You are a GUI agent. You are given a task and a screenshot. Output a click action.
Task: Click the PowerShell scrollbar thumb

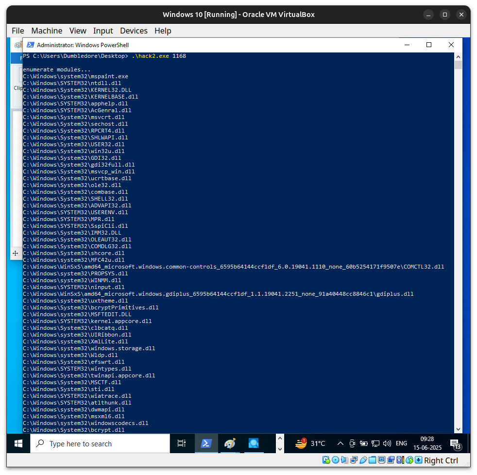pyautogui.click(x=458, y=65)
